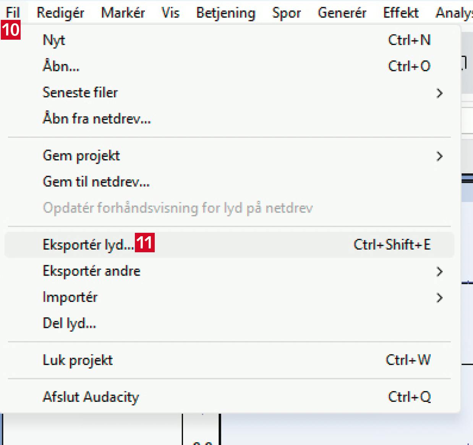Choose Nyt to create new project
Image resolution: width=473 pixels, height=445 pixels.
[x=54, y=40]
